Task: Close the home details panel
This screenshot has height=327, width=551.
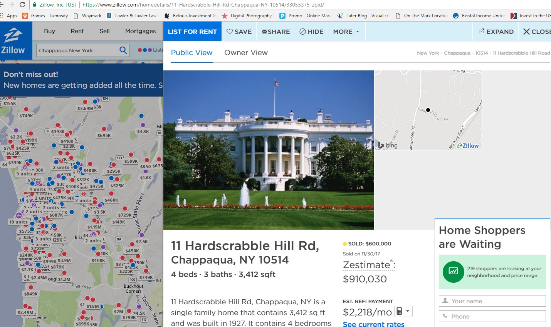Action: tap(537, 32)
